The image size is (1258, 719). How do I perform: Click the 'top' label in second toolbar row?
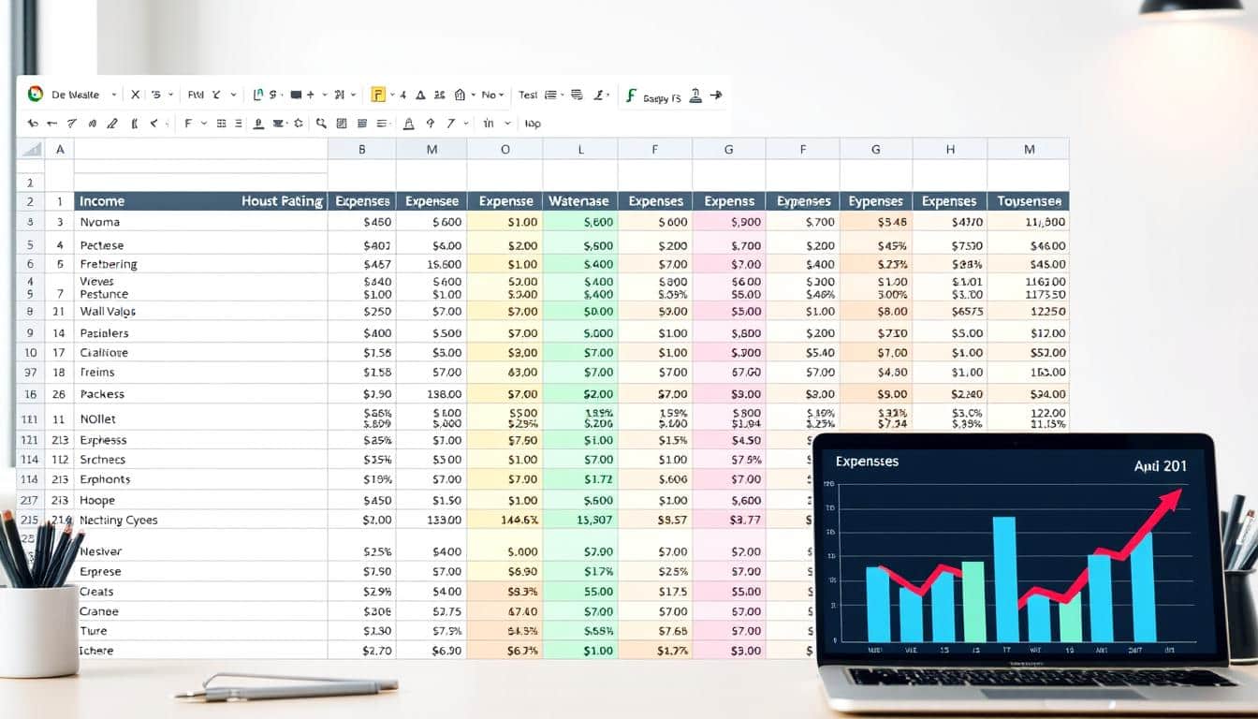[533, 124]
